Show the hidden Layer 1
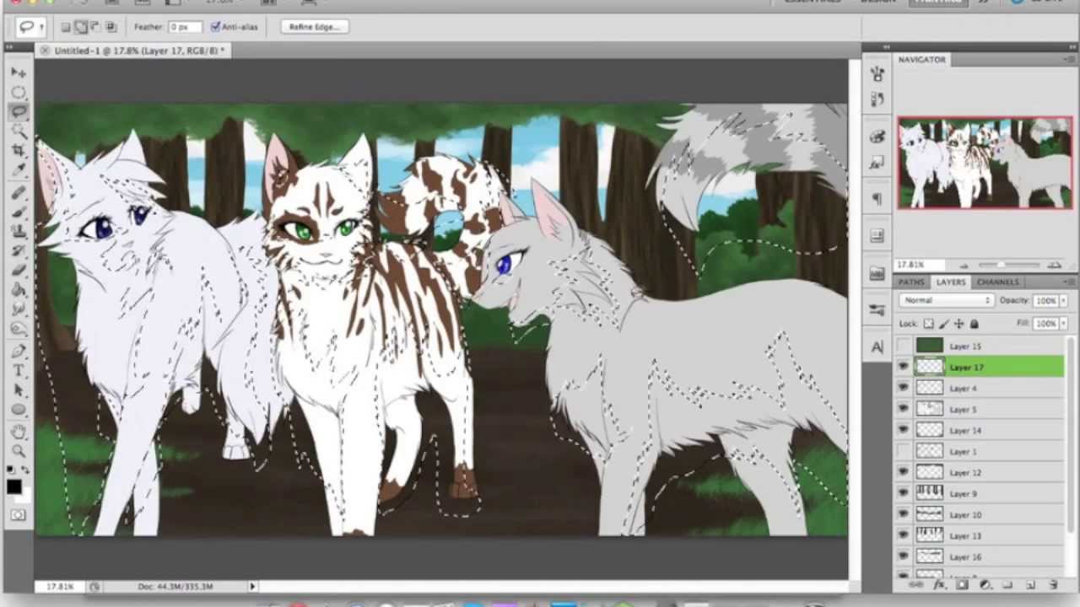Screen dimensions: 1080x607 pos(904,451)
